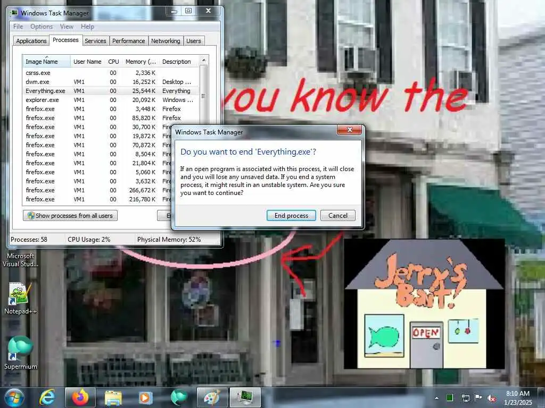The image size is (545, 408).
Task: Select the Processes tab
Action: pyautogui.click(x=65, y=40)
